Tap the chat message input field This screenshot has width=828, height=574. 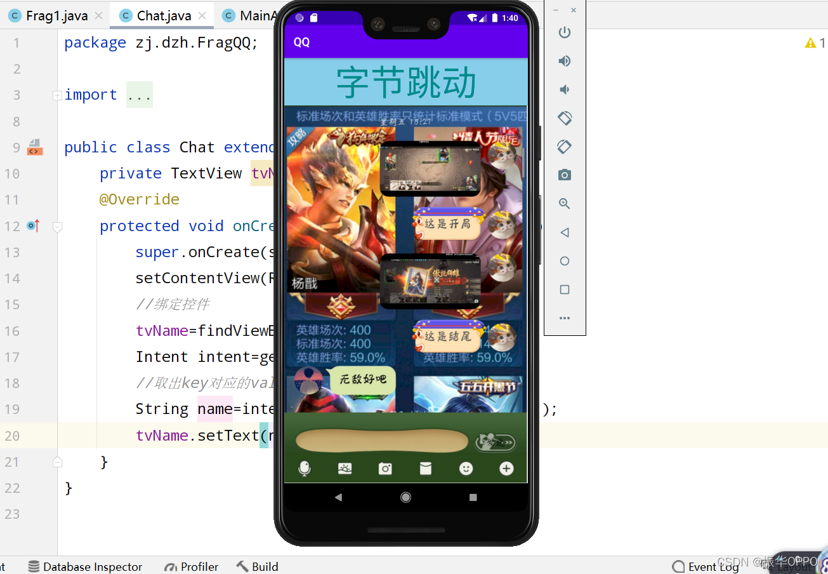(x=382, y=441)
